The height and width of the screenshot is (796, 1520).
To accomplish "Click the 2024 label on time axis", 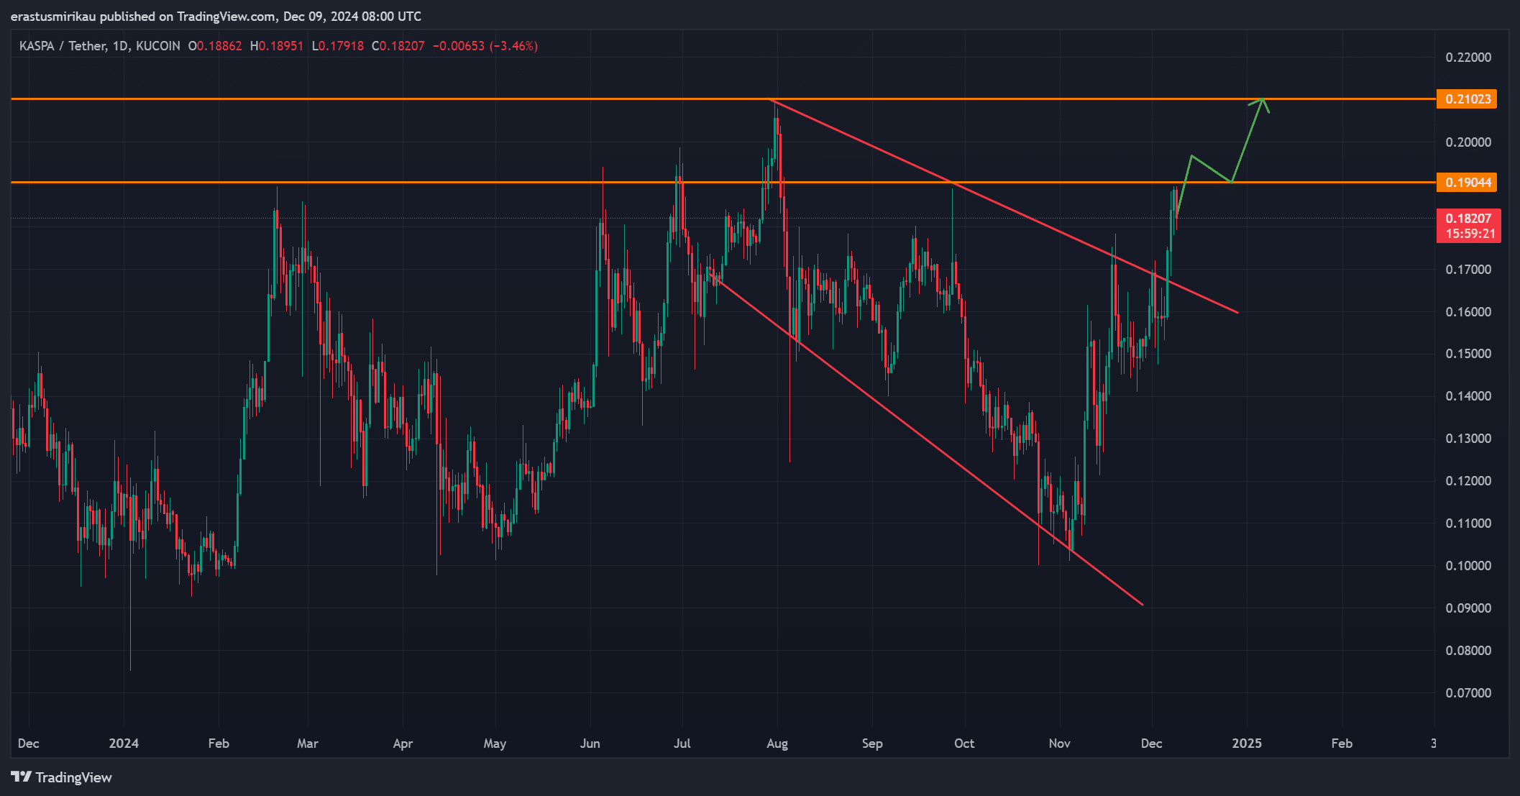I will (x=124, y=744).
